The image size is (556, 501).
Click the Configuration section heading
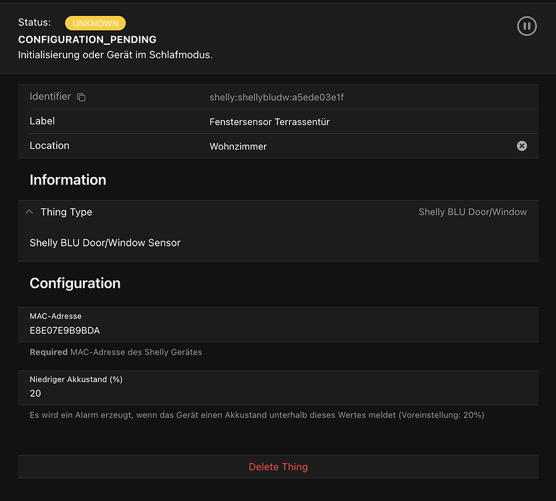75,283
